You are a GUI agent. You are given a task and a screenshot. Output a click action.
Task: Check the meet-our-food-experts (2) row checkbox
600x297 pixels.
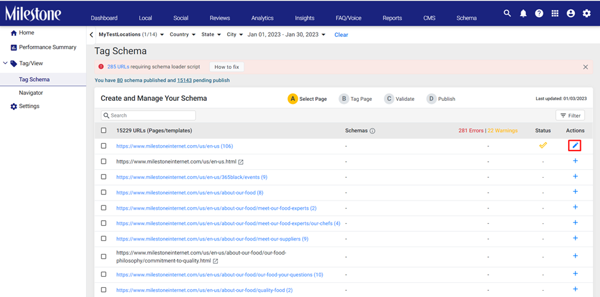[104, 208]
